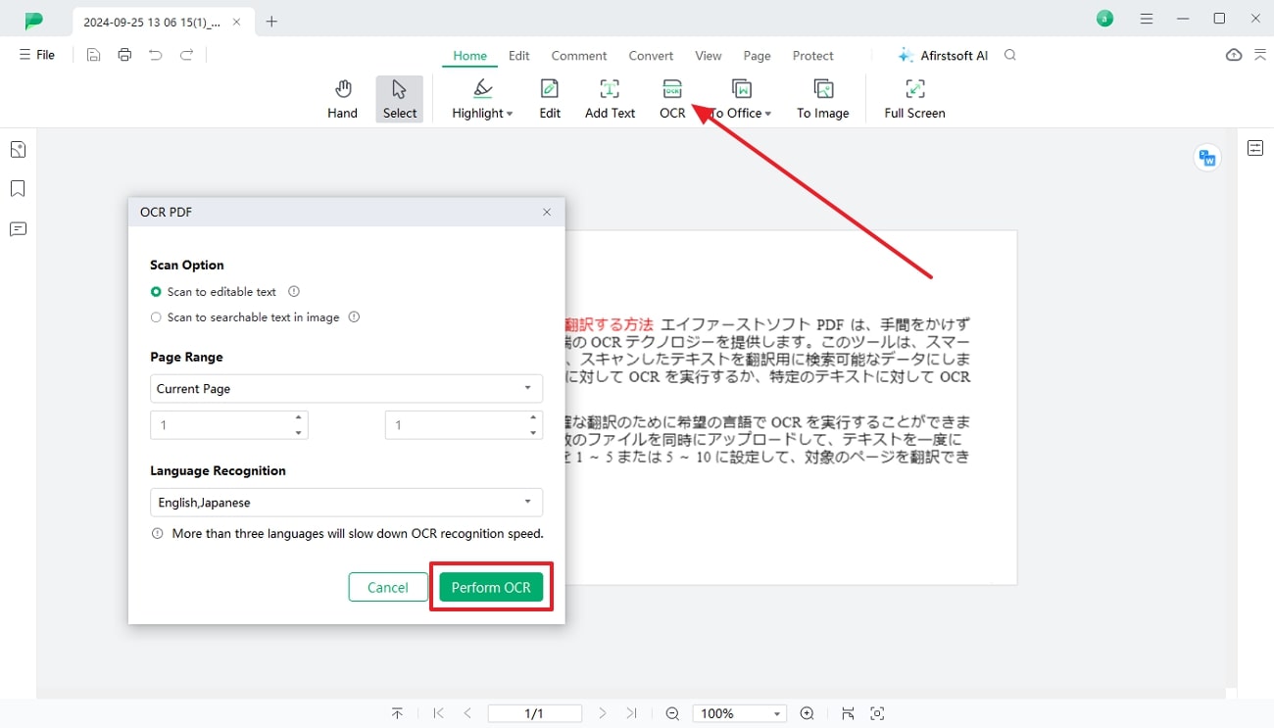The image size is (1274, 728).
Task: Activate the Select tool
Action: click(400, 99)
